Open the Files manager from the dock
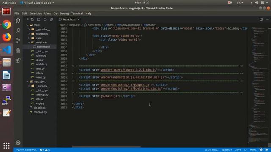This screenshot has height=152, width=271. pos(7,62)
